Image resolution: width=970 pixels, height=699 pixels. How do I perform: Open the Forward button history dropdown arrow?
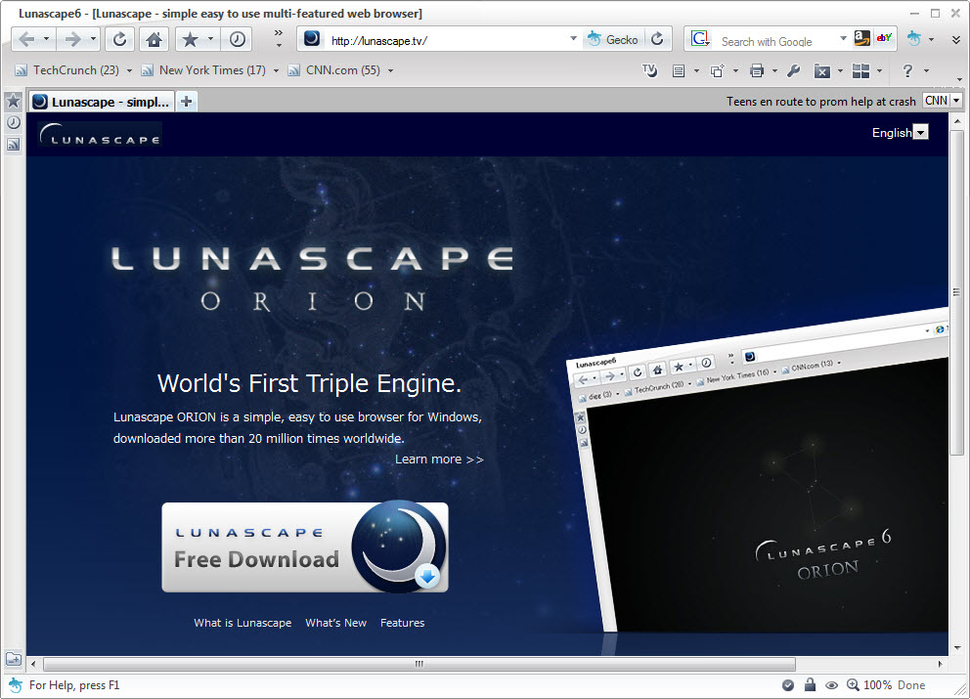[x=93, y=39]
